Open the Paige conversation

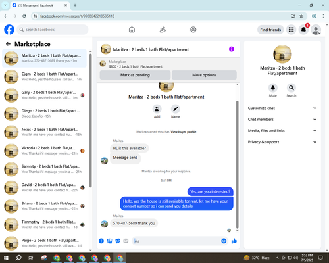(x=44, y=243)
